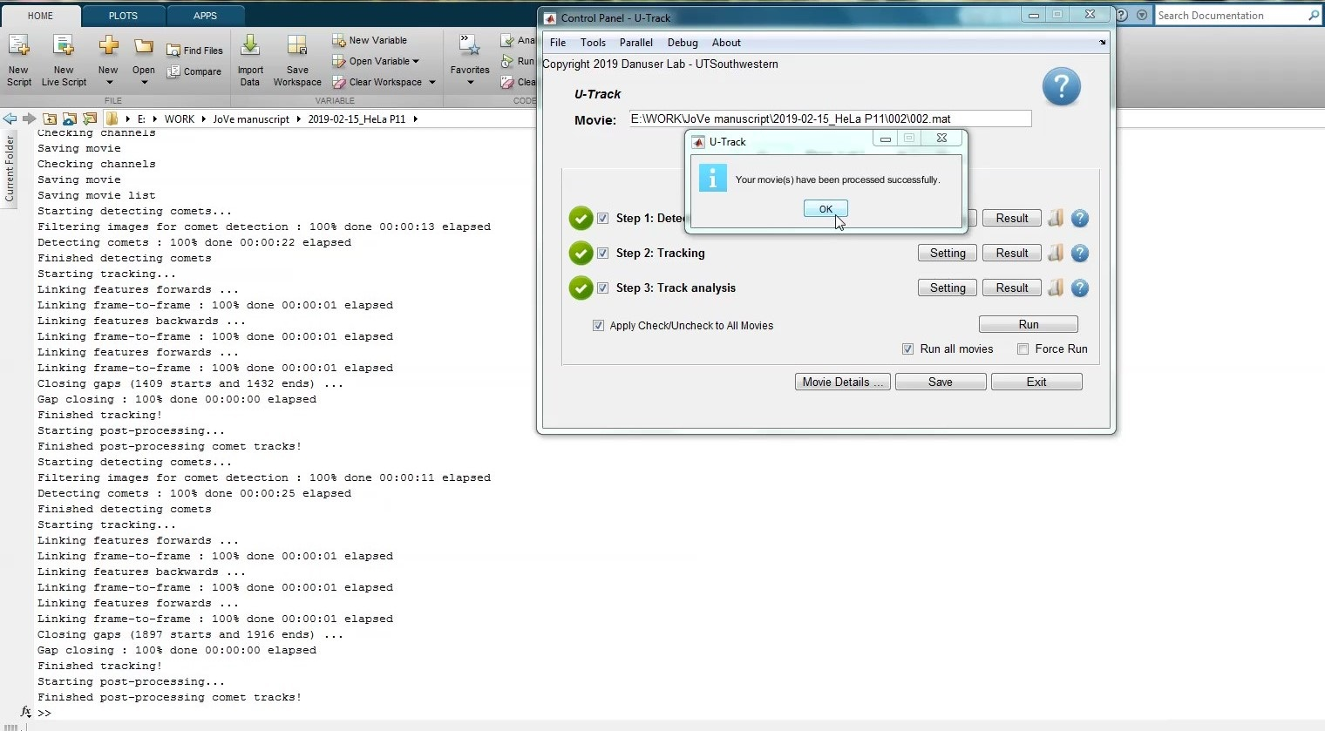Image resolution: width=1325 pixels, height=731 pixels.
Task: Open the Parallel menu in Control Panel
Action: (x=635, y=43)
